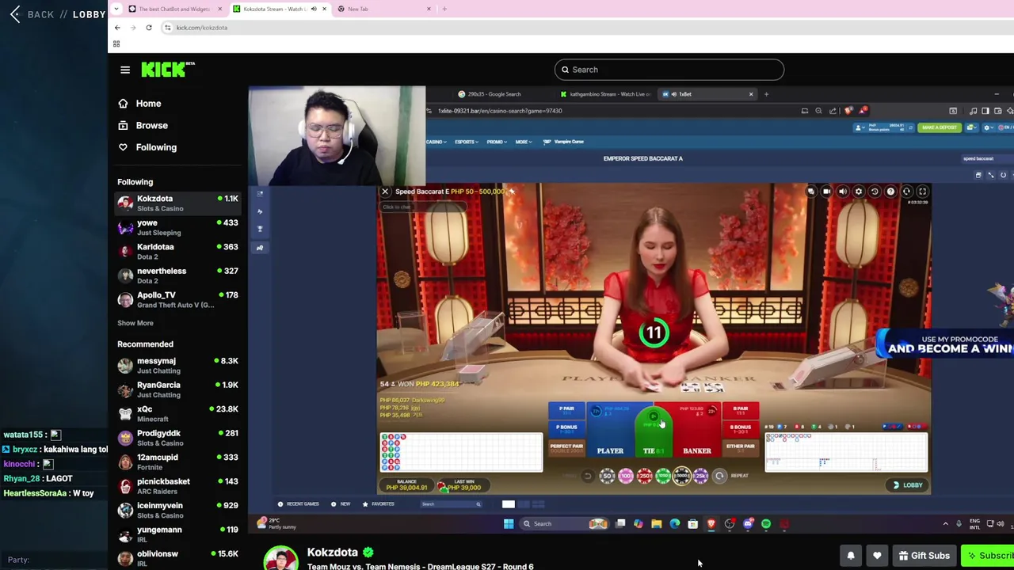Open oblivionsw recommended channel
Viewport: 1014px width, 570px height.
(177, 558)
